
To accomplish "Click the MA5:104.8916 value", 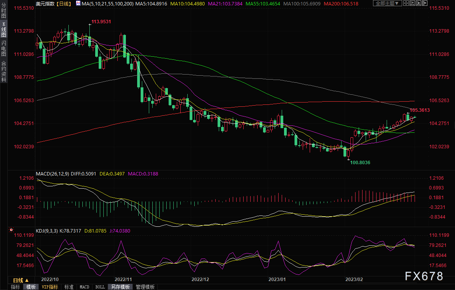I will [x=151, y=4].
